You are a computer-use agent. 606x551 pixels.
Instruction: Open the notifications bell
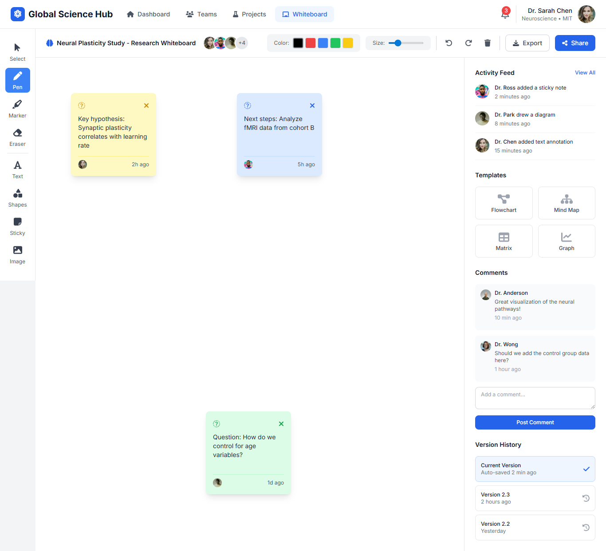505,14
